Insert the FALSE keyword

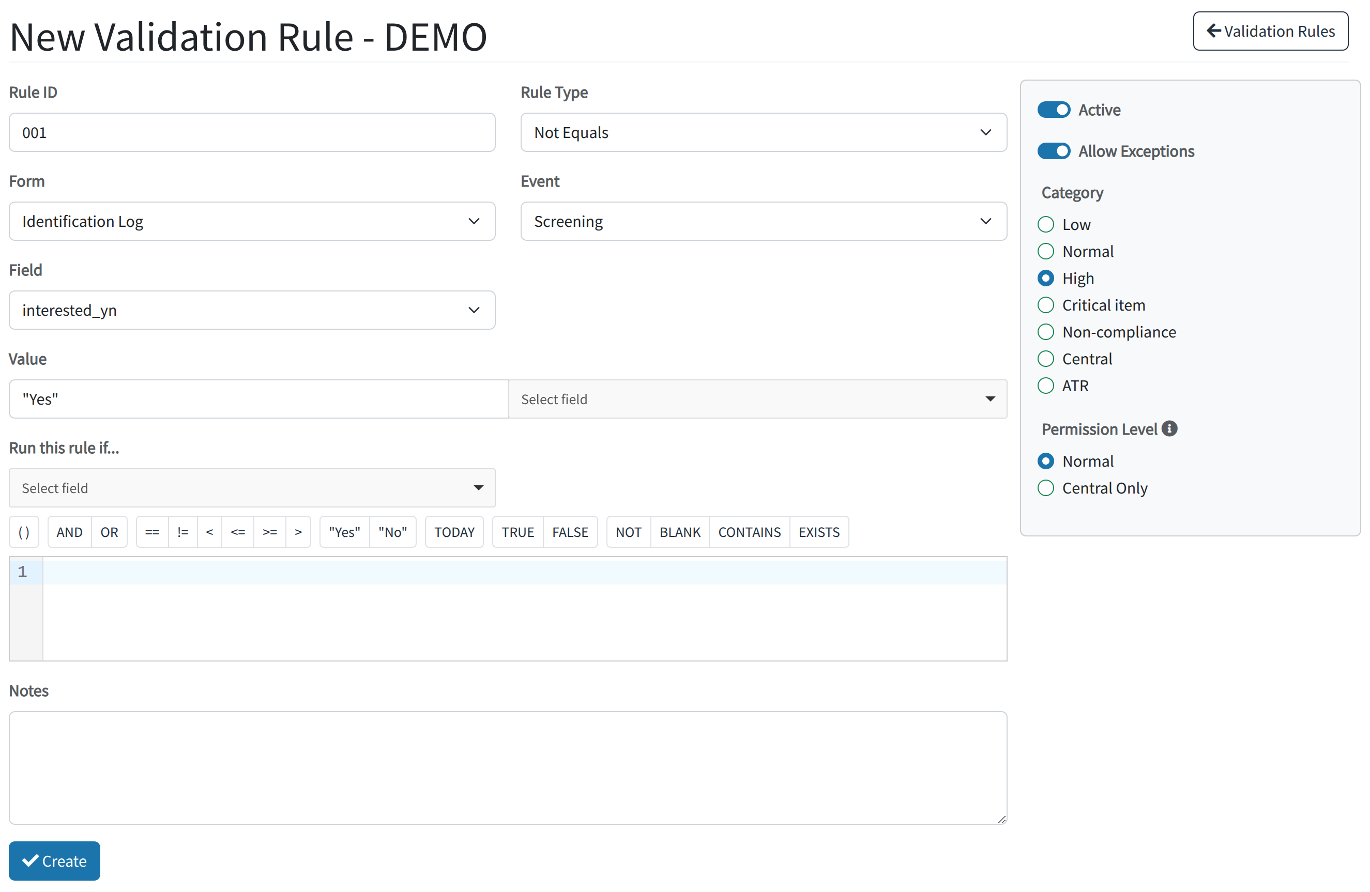570,532
